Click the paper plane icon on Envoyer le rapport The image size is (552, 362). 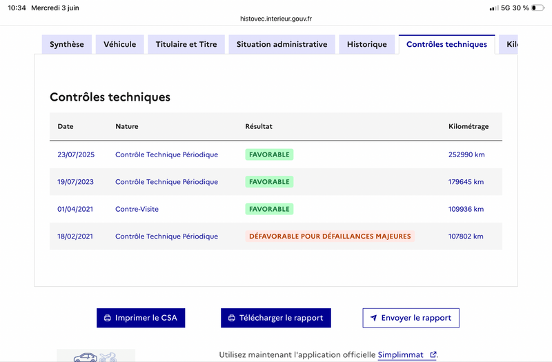click(x=373, y=318)
